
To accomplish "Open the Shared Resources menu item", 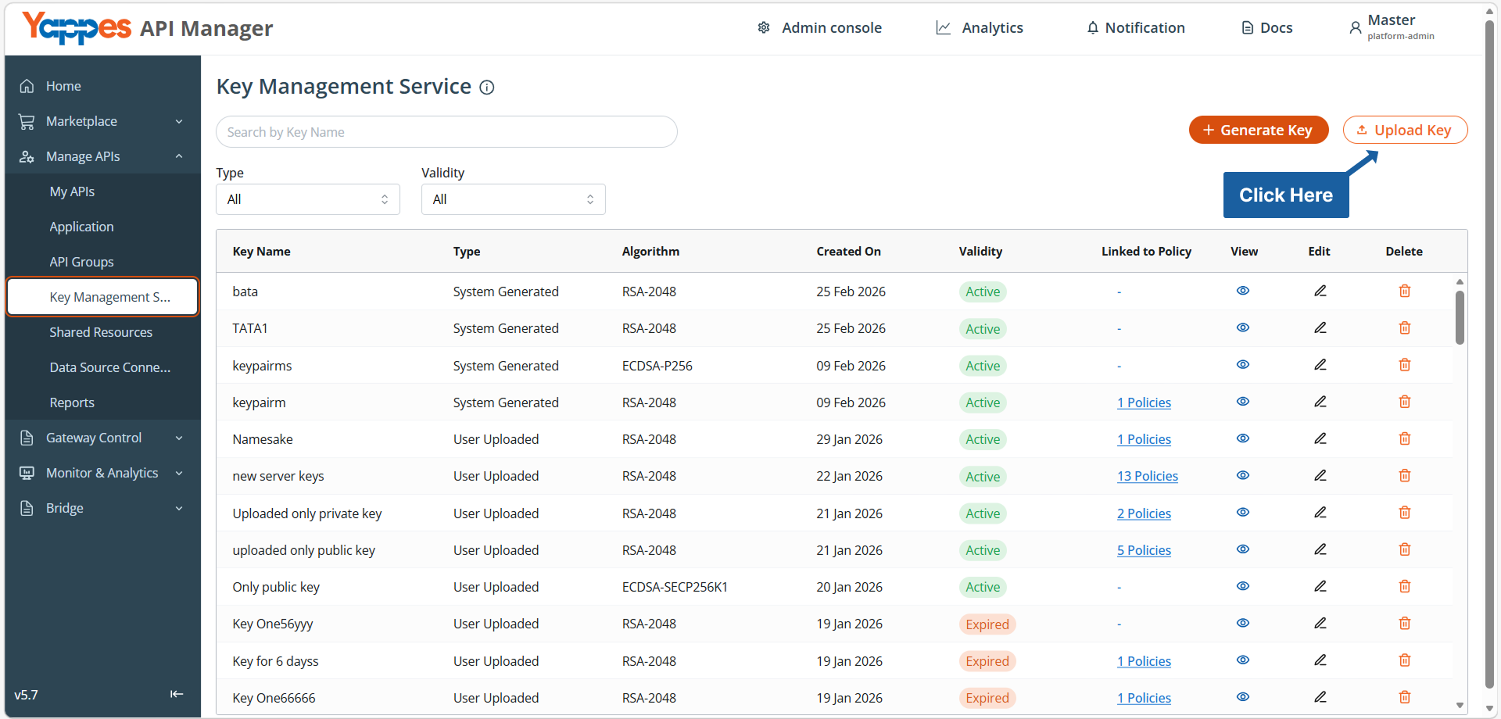I will pyautogui.click(x=101, y=332).
